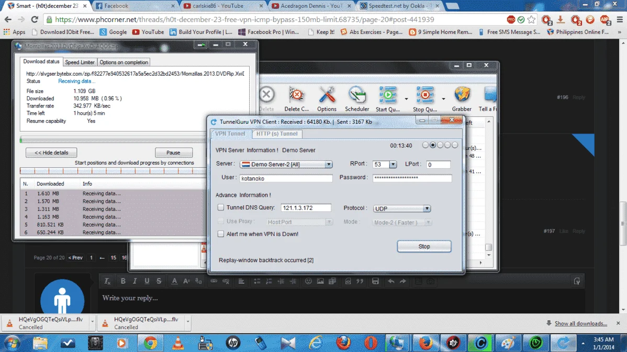
Task: Insert a smiley in the reply editor
Action: (x=308, y=281)
